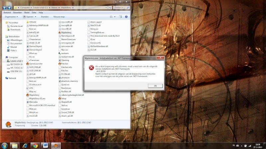Open Video's library
The image size is (266, 149).
[14, 50]
